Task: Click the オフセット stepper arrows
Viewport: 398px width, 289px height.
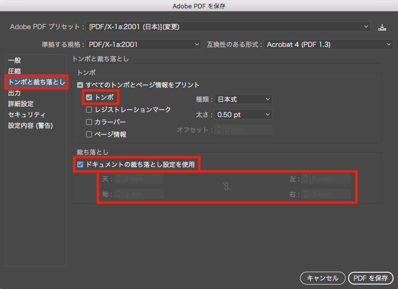Action: [x=219, y=130]
